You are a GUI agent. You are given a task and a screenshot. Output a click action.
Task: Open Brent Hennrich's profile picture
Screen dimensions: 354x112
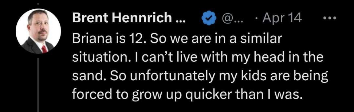(x=38, y=31)
